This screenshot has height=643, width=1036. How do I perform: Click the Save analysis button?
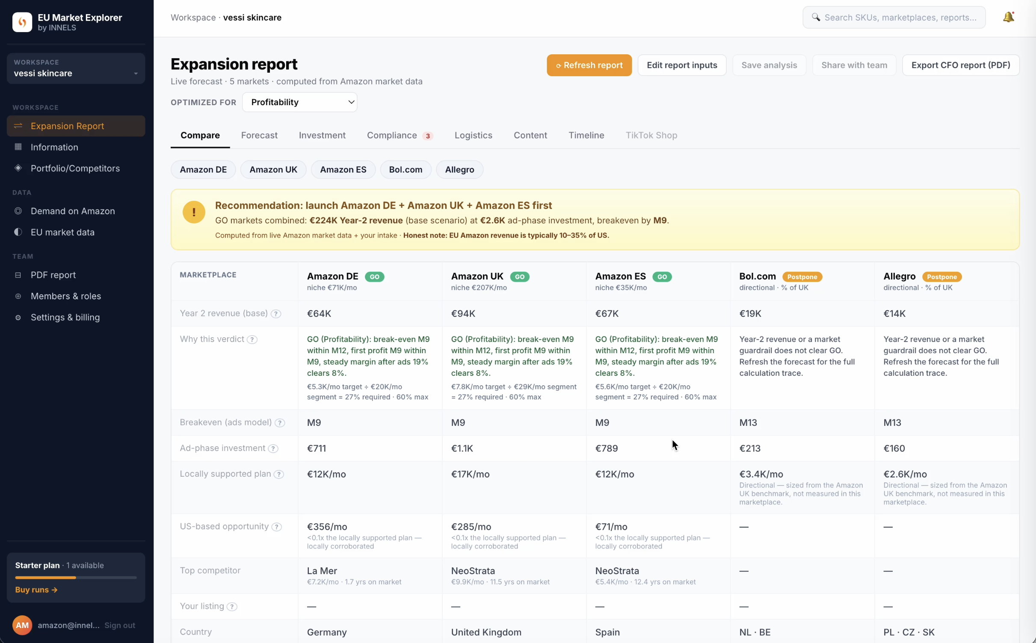(769, 65)
